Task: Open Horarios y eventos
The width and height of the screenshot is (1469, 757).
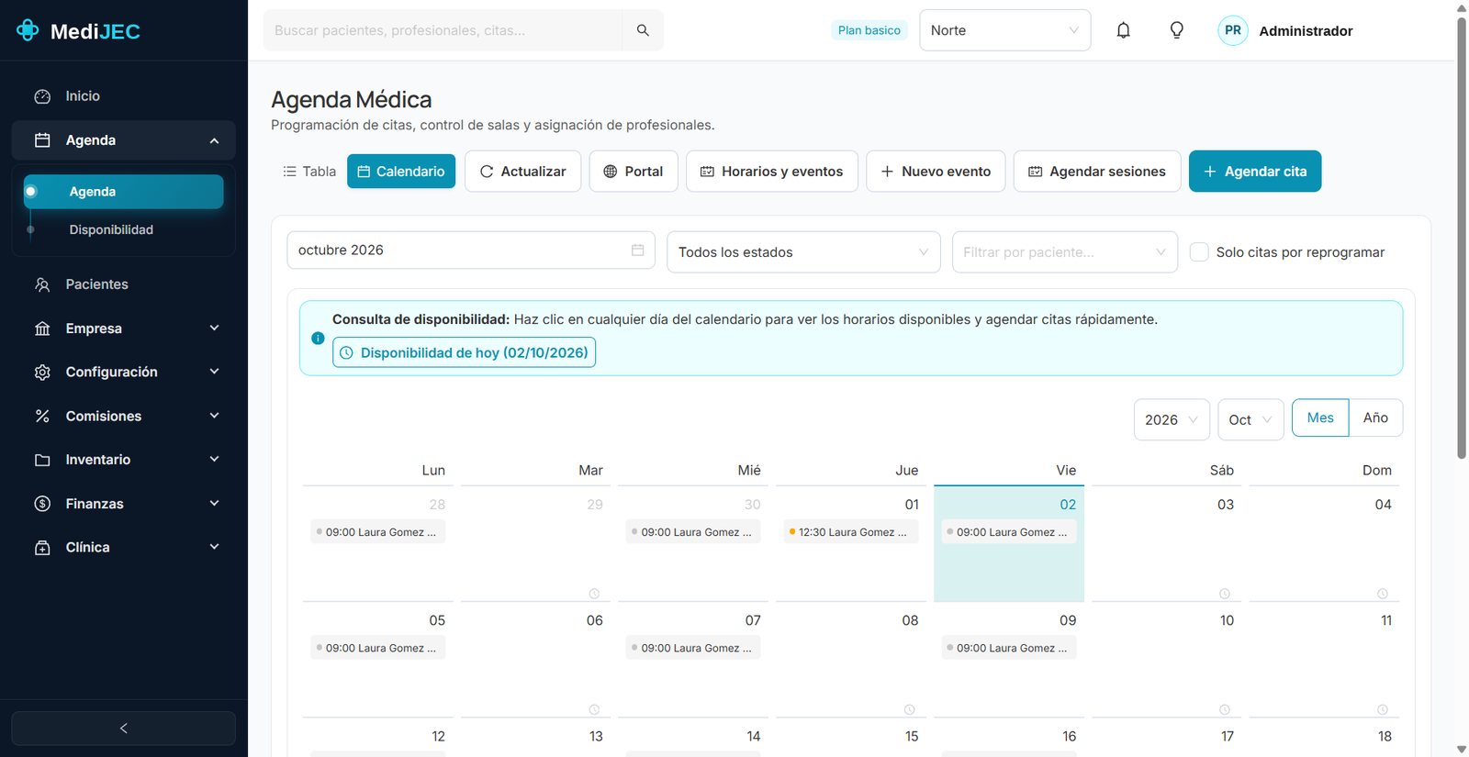Action: (772, 172)
